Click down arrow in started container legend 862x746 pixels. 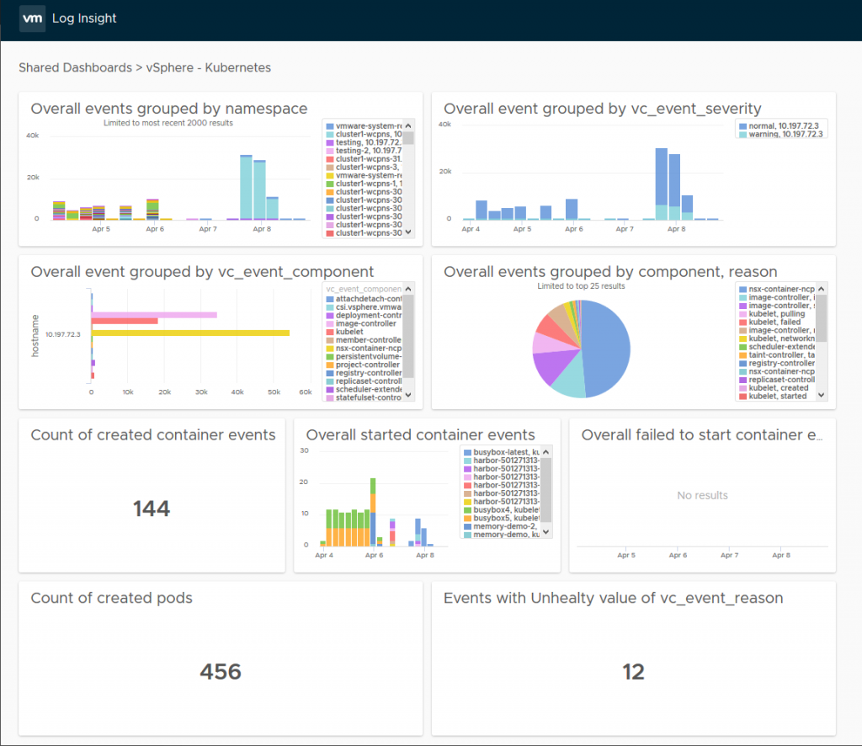(546, 531)
